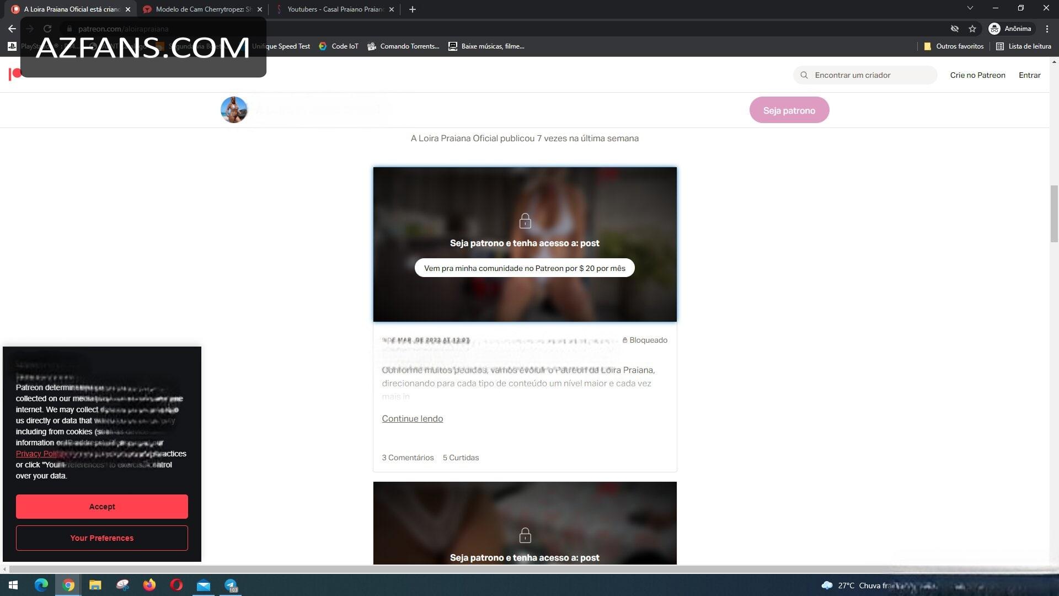Click the weather widget showing 27°C

click(858, 586)
